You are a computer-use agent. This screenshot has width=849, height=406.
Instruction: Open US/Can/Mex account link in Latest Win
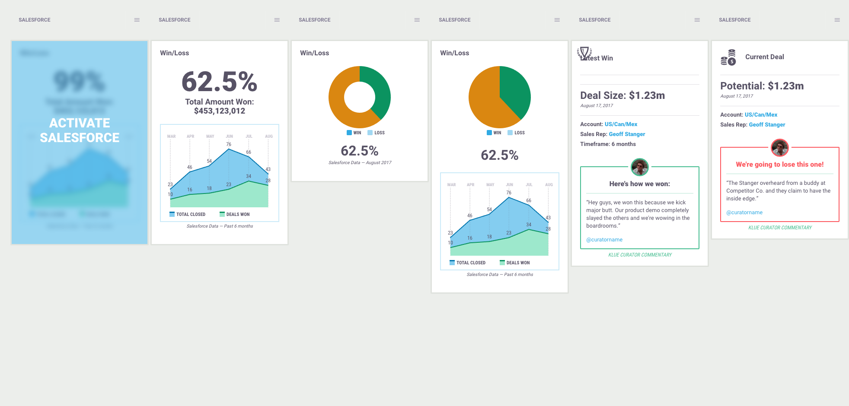pyautogui.click(x=621, y=124)
